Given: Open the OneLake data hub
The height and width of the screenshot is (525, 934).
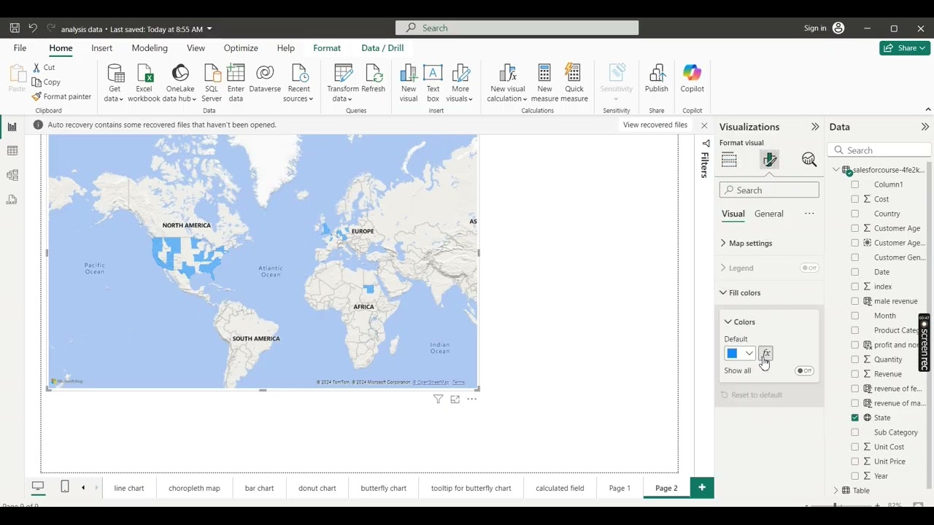Looking at the screenshot, I should [180, 82].
